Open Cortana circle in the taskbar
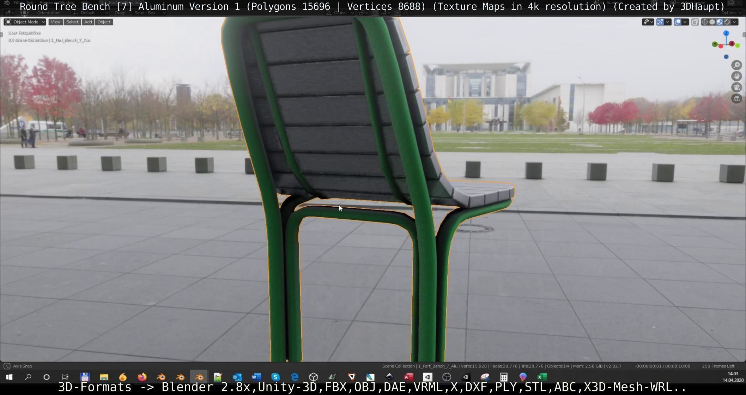The width and height of the screenshot is (746, 395). coord(47,377)
